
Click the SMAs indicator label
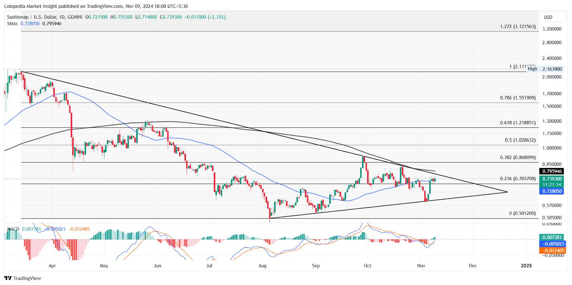[12, 24]
